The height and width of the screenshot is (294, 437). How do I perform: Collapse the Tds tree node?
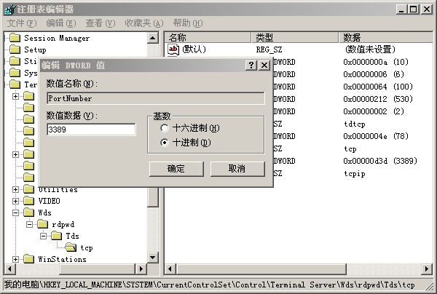coord(44,236)
